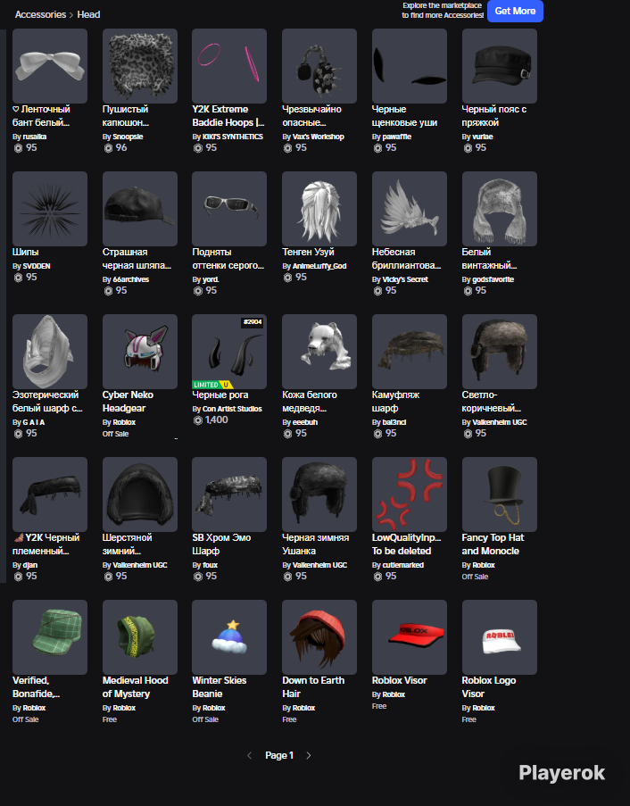Open the Down to Earth Hair title

click(x=313, y=686)
